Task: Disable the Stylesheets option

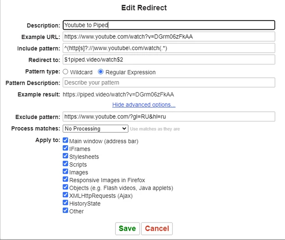Action: (66, 157)
